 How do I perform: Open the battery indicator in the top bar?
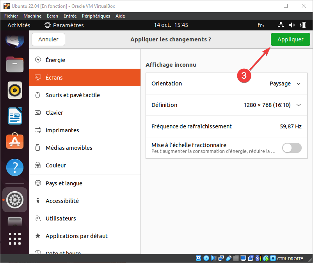[x=303, y=25]
